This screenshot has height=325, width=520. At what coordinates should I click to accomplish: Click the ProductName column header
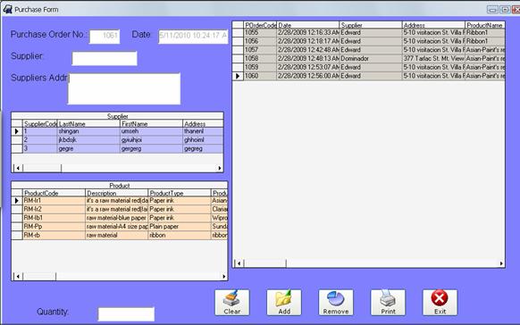pos(485,25)
